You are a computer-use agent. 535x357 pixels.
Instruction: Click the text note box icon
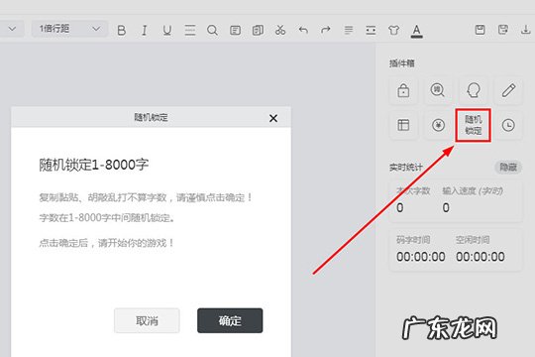(235, 30)
